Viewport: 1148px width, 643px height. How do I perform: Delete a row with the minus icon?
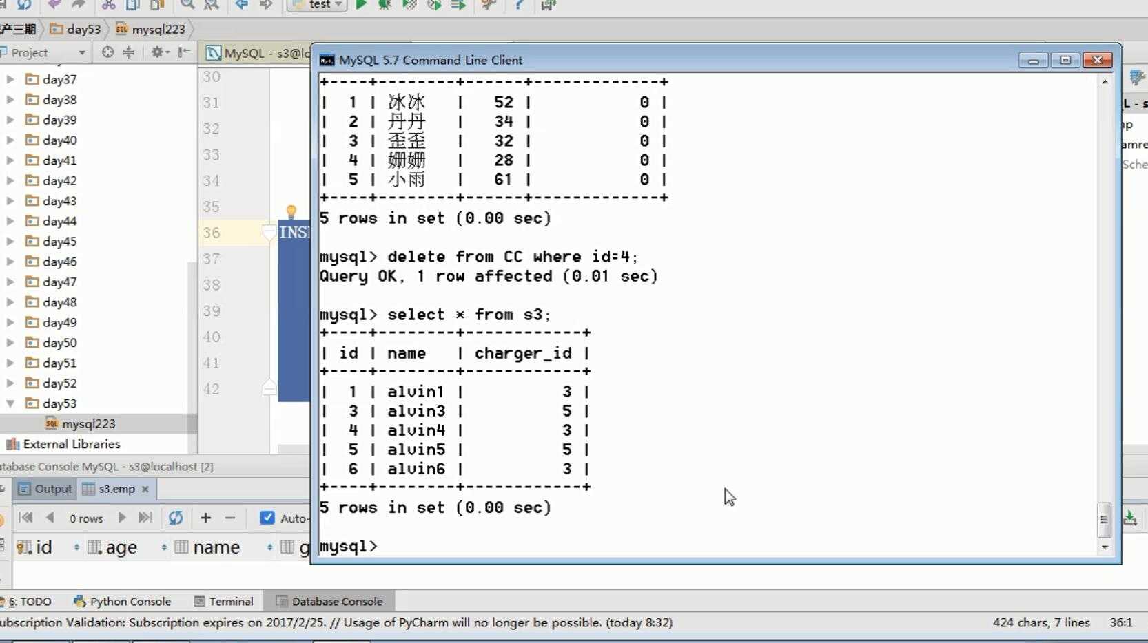[x=230, y=518]
